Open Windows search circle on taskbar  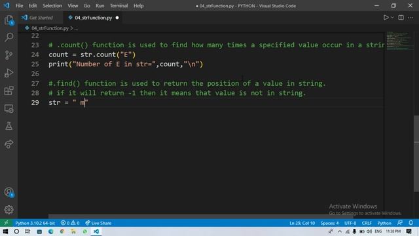pos(16,231)
